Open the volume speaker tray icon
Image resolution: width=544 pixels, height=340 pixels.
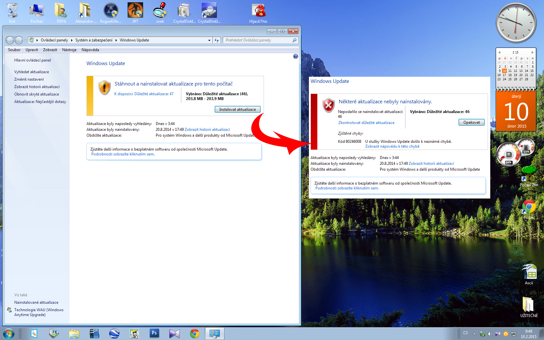(x=490, y=334)
